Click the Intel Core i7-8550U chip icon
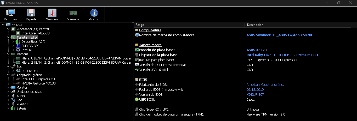This screenshot has height=121, width=357. pyautogui.click(x=18, y=33)
